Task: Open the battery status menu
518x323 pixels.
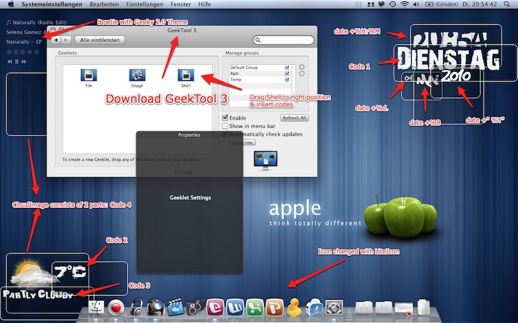Action: pyautogui.click(x=442, y=5)
